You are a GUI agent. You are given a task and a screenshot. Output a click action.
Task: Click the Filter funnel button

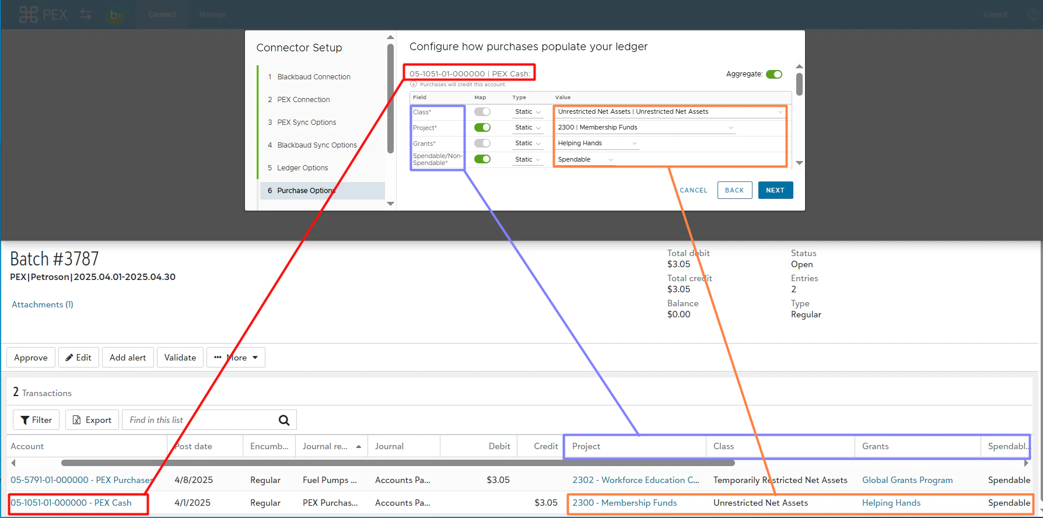click(36, 420)
